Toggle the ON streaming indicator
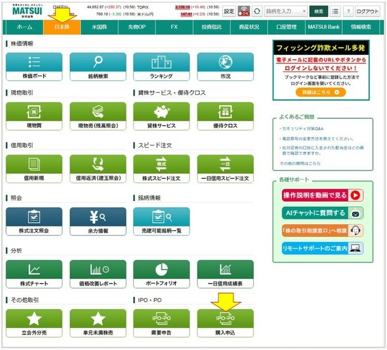 point(244,11)
